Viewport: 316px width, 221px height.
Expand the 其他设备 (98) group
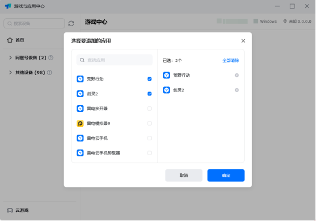tap(10, 73)
